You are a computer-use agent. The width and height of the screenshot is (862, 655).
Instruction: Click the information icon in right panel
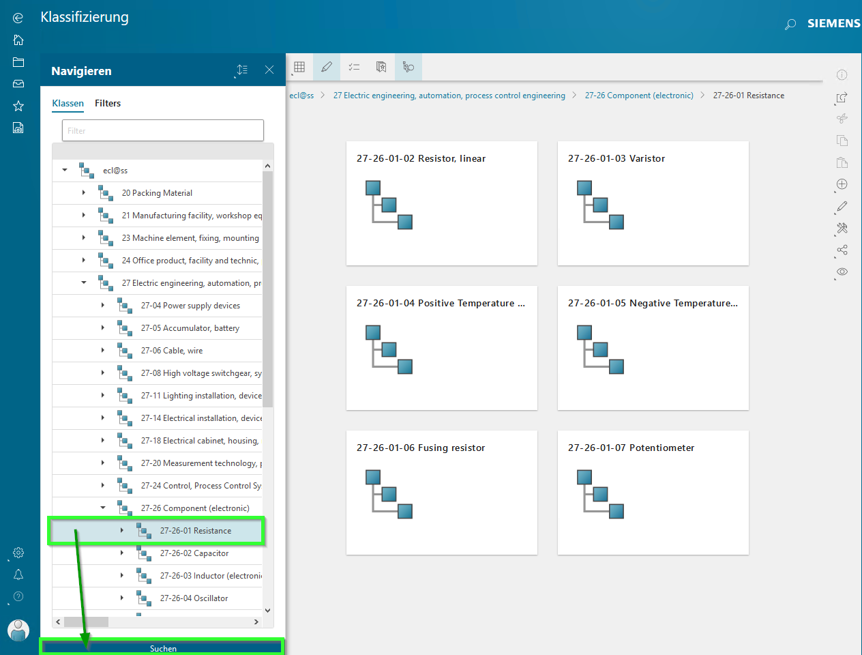point(842,75)
